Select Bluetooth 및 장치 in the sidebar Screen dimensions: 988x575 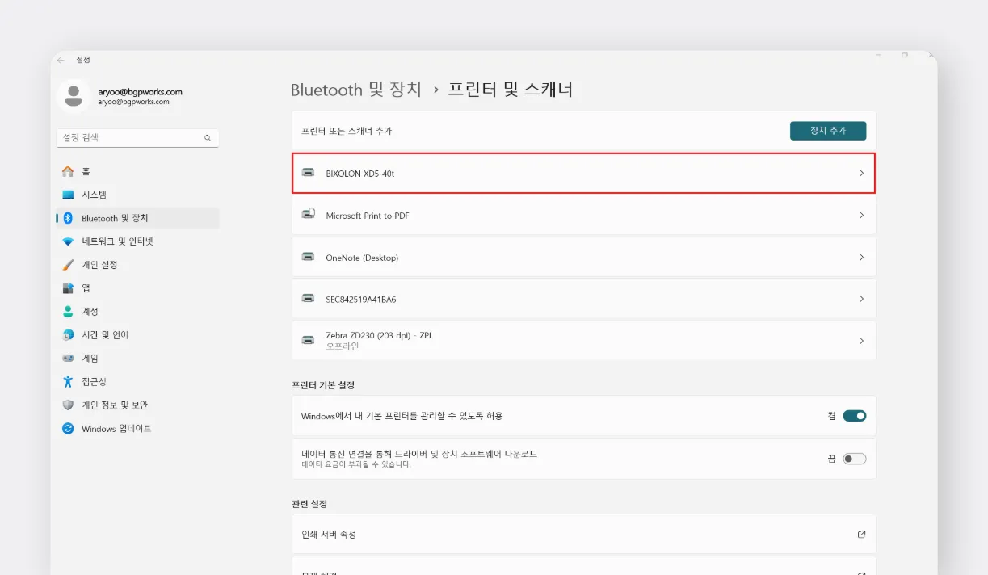pos(101,217)
